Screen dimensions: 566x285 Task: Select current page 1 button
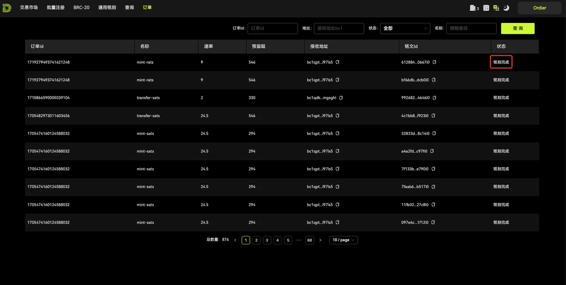point(246,240)
